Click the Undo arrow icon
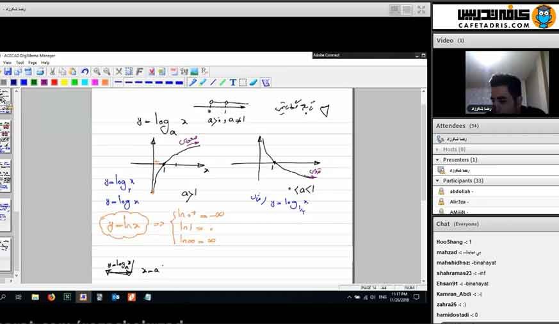The height and width of the screenshot is (324, 559). 85,72
